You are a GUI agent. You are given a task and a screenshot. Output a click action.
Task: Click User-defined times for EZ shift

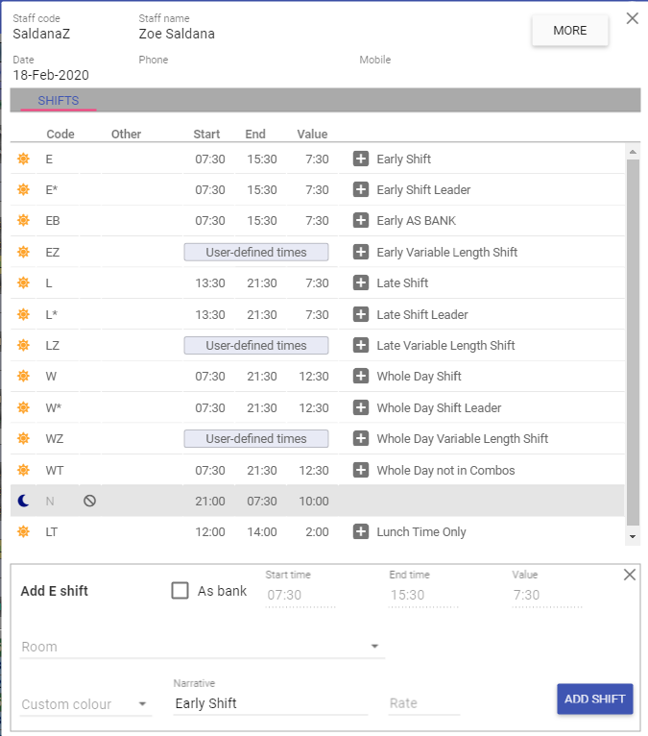pos(256,253)
